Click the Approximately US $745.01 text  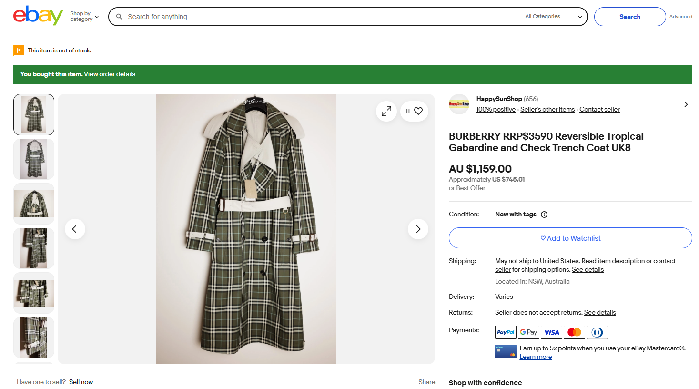pyautogui.click(x=486, y=180)
